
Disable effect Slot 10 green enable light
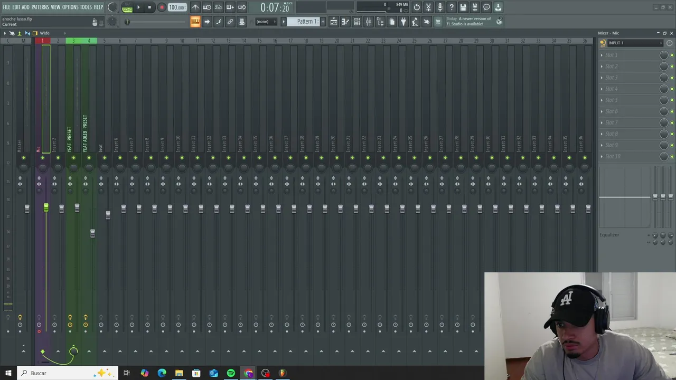[x=672, y=156]
